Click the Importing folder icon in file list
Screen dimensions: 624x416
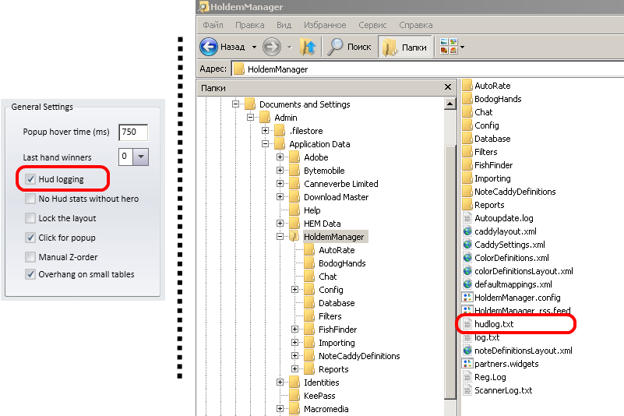tap(467, 178)
